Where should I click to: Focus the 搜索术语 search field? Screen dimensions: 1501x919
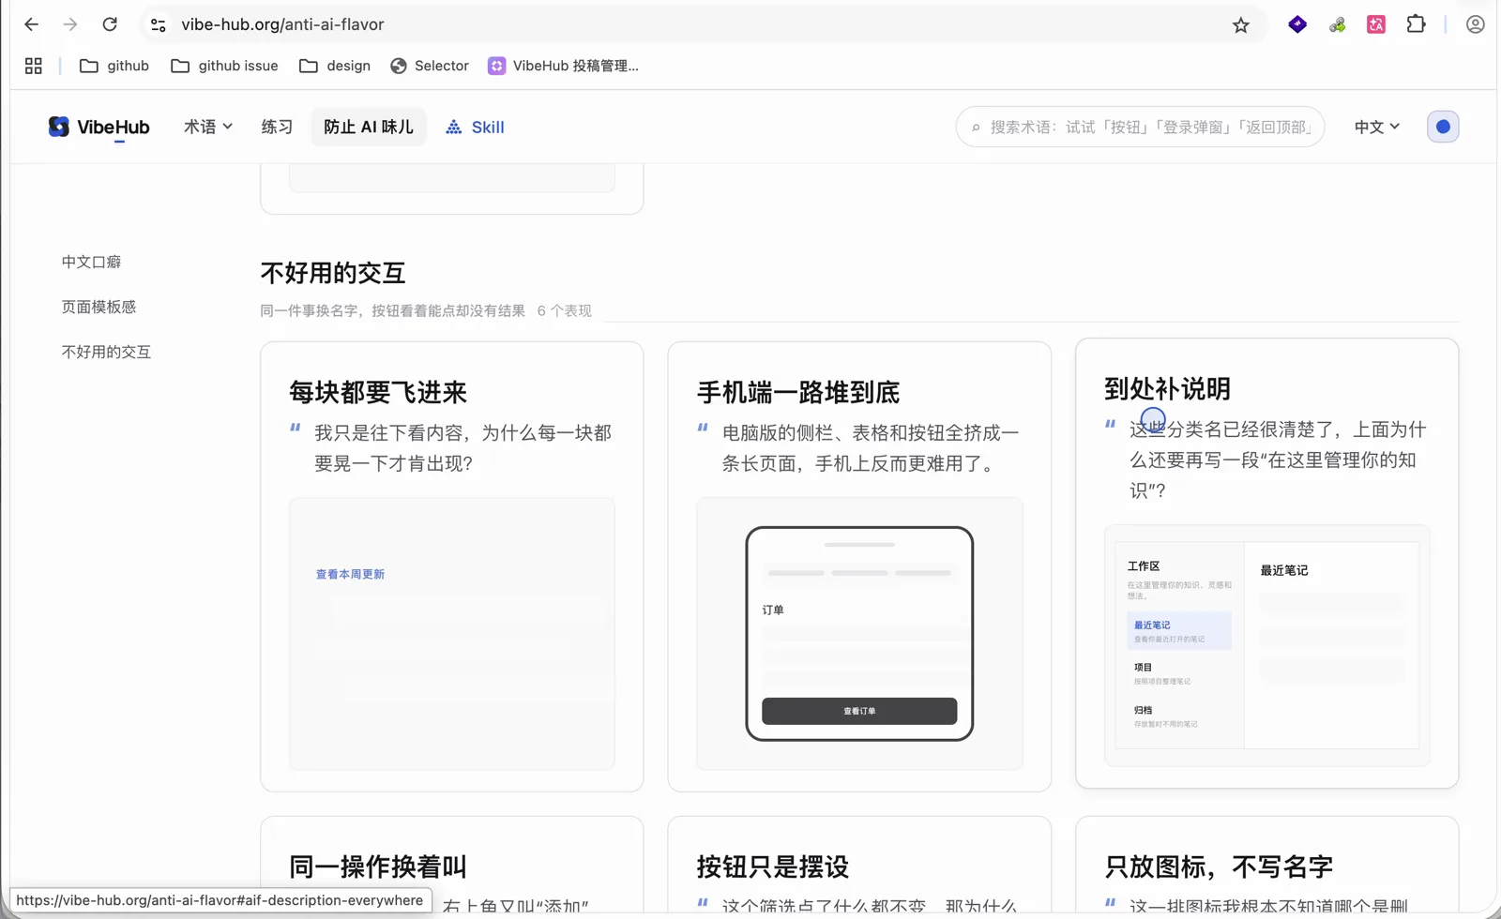click(1140, 127)
